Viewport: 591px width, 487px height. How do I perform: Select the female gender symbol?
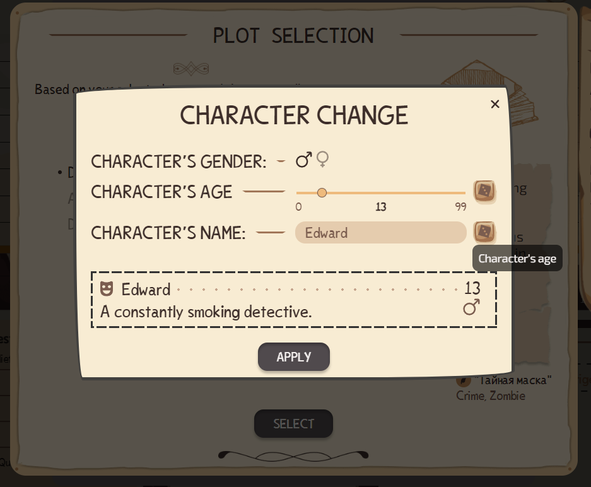(323, 160)
